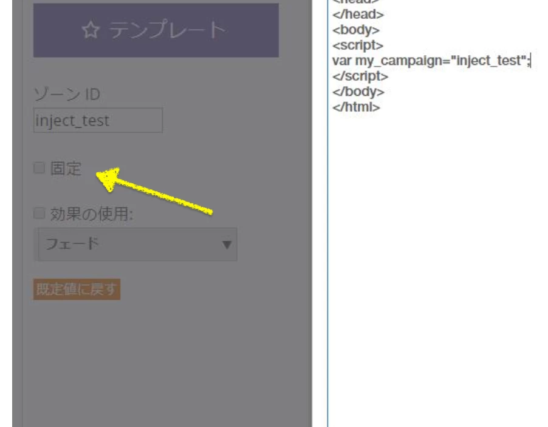This screenshot has height=427, width=548.
Task: Enable the 固定 checkbox
Action: pos(39,168)
